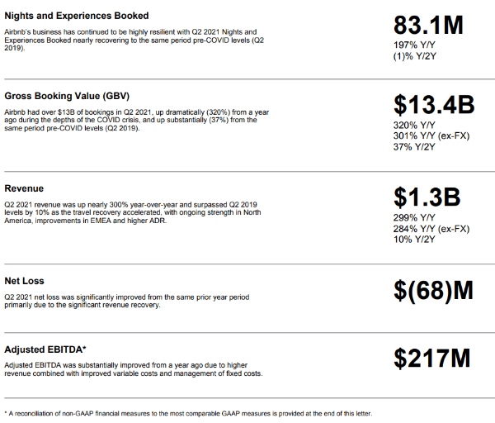Image resolution: width=495 pixels, height=423 pixels.
Task: Click the Airbnb had over $13B paragraph
Action: (x=137, y=120)
